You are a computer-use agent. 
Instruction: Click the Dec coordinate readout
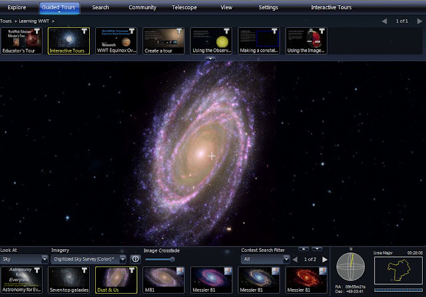click(349, 292)
